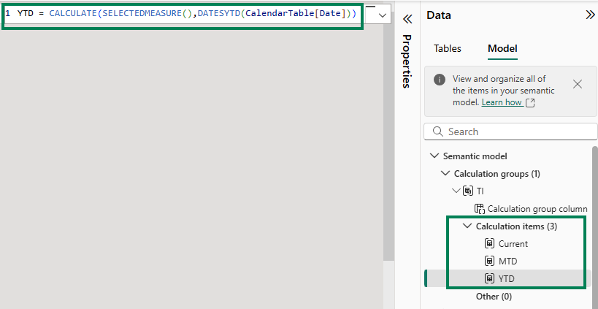Open the Learn how link
598x309 pixels.
502,102
